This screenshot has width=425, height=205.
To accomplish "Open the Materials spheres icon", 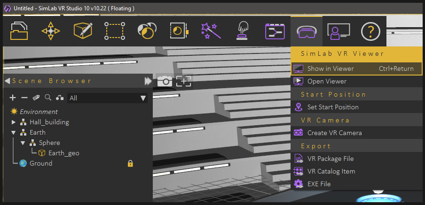I will pyautogui.click(x=147, y=31).
